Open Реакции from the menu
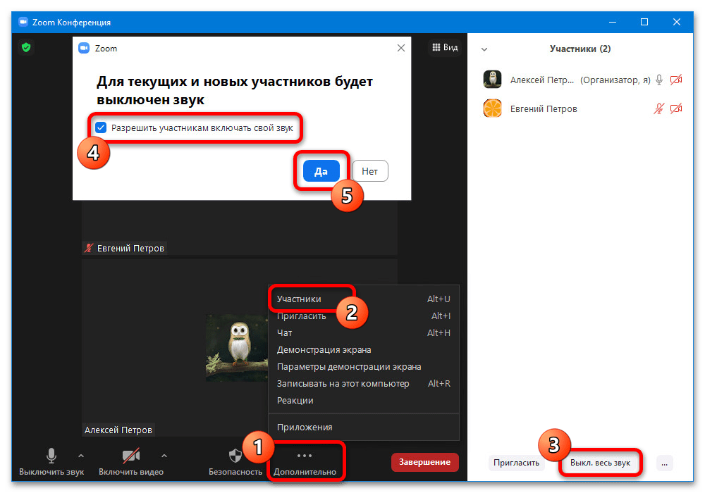The width and height of the screenshot is (705, 493). click(x=363, y=401)
